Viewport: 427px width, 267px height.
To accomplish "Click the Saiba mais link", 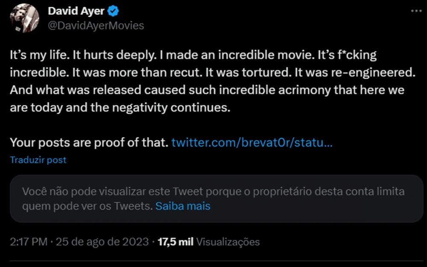I will 183,206.
